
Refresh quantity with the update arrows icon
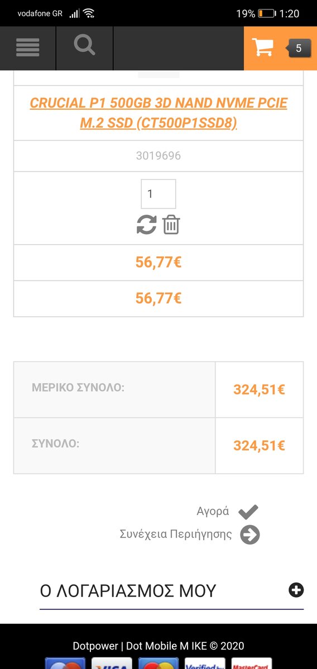point(146,225)
